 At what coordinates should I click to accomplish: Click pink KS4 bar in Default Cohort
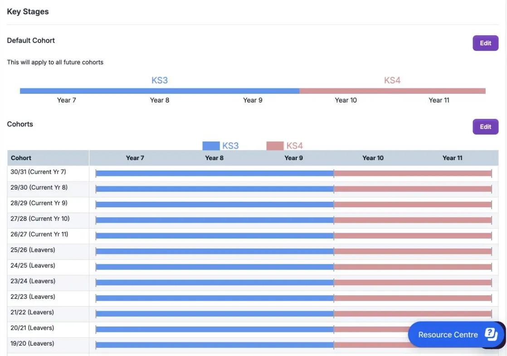pos(392,91)
